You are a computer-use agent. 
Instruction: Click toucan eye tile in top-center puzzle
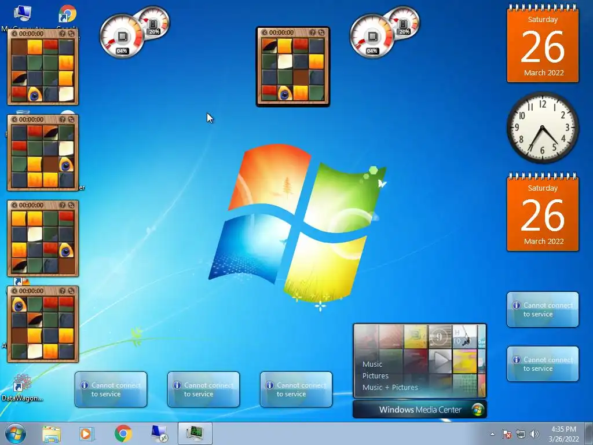click(x=285, y=93)
